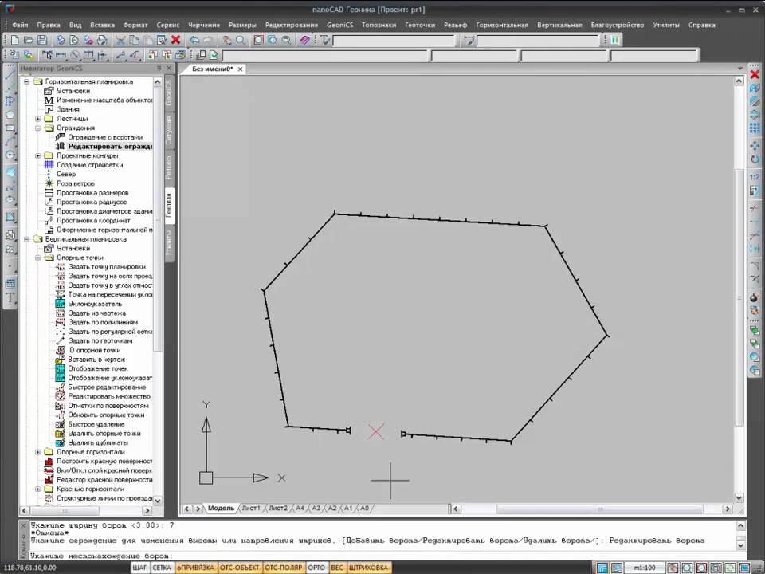Image resolution: width=765 pixels, height=574 pixels.
Task: Click the rotate icon in right toolbar
Action: [x=755, y=159]
